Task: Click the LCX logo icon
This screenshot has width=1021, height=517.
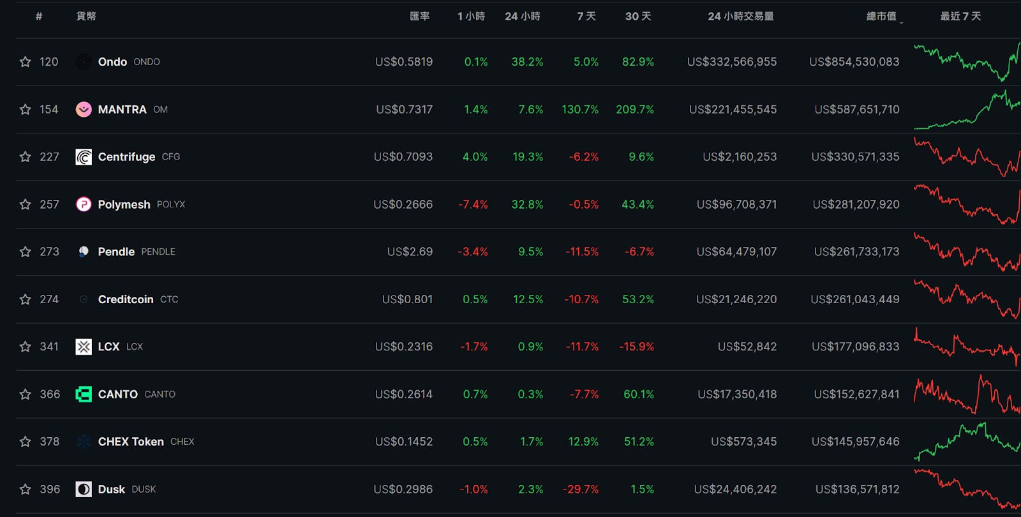Action: coord(84,347)
